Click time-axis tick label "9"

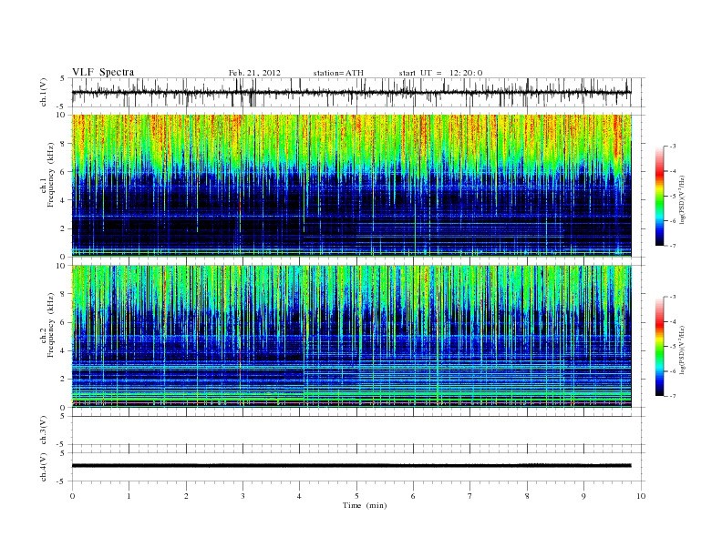583,496
